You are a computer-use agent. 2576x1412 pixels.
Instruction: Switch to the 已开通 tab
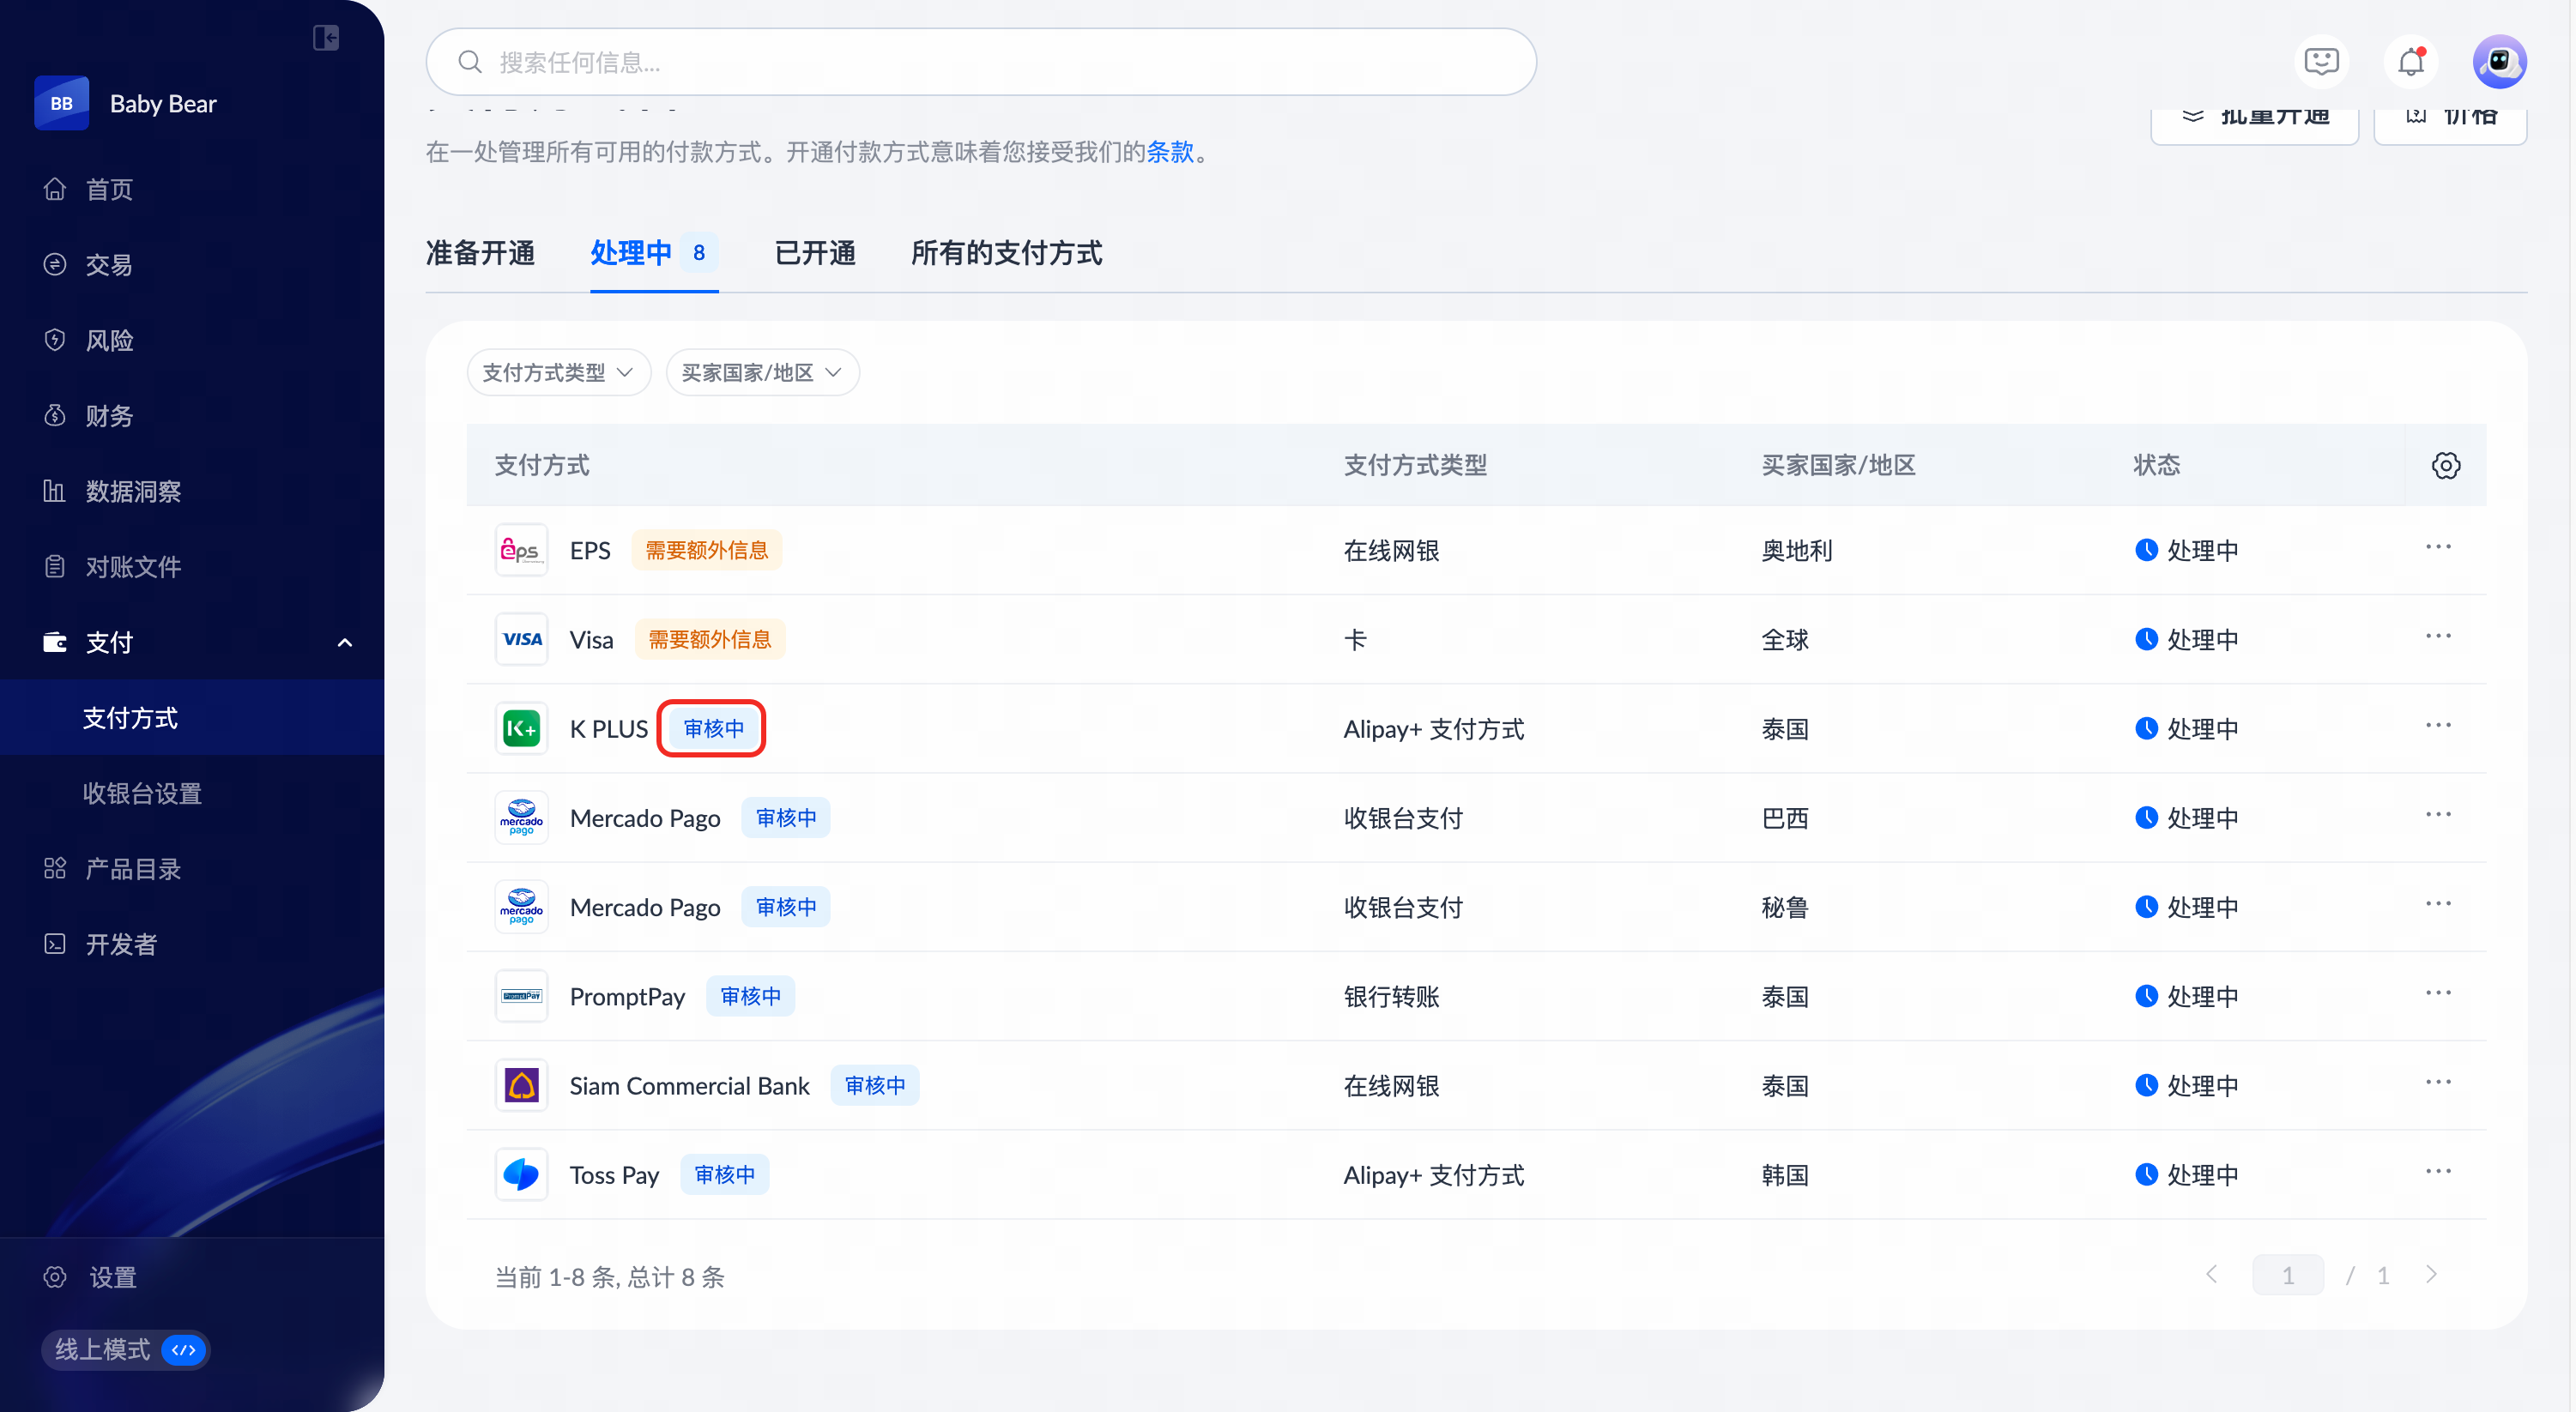coord(815,253)
